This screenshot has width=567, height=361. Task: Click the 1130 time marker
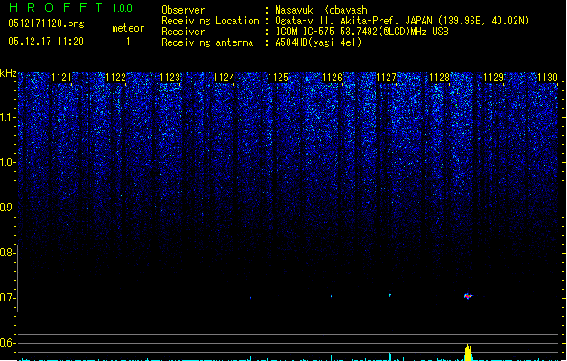pos(547,78)
